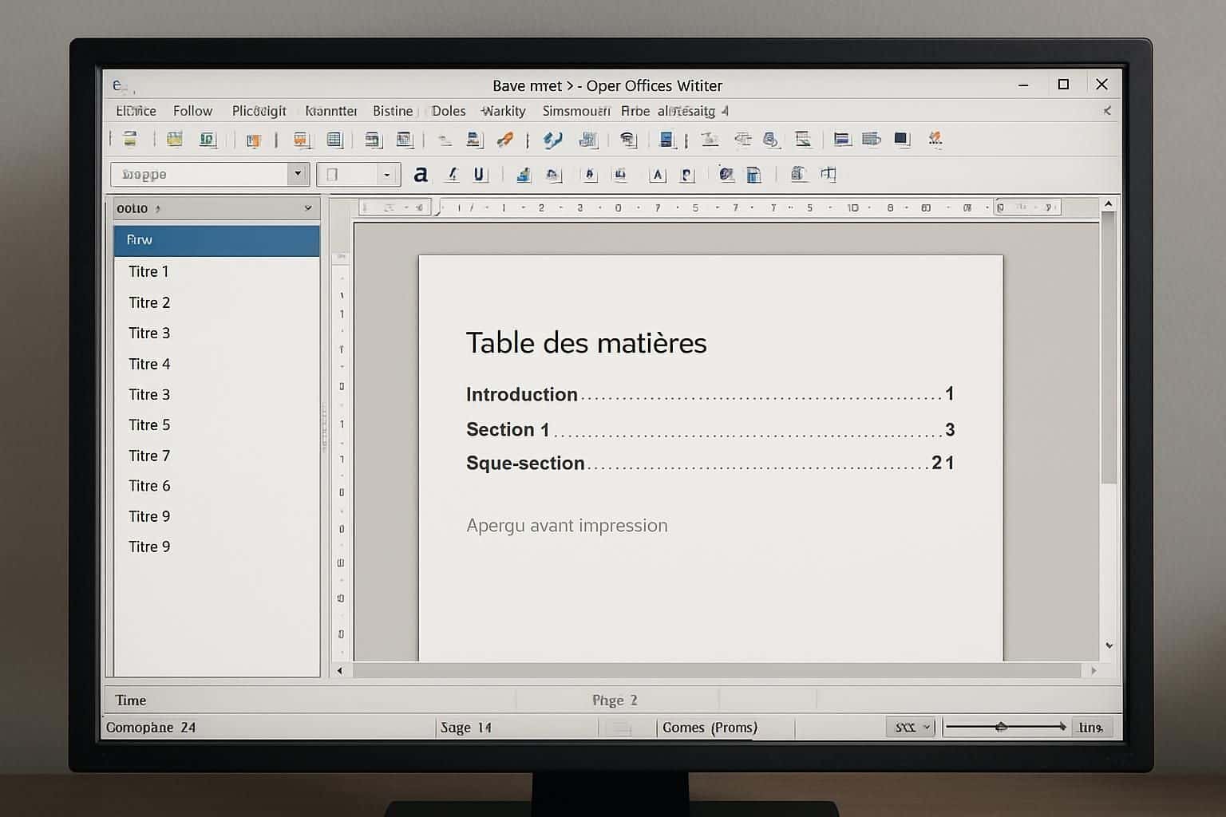This screenshot has width=1226, height=817.
Task: Open the Simsmouen menu
Action: coord(576,111)
